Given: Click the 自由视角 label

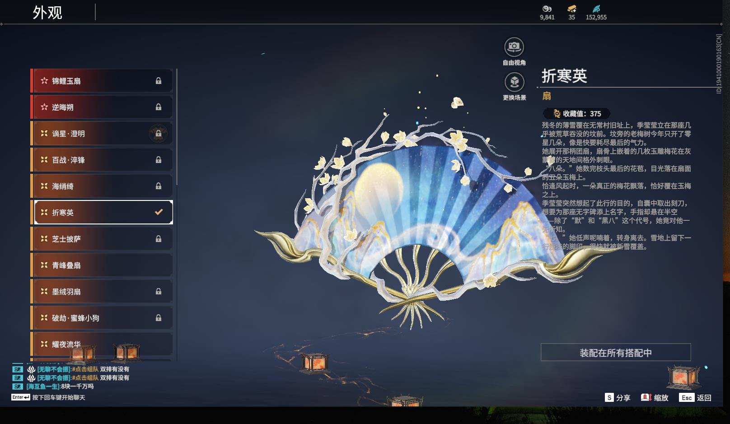Looking at the screenshot, I should (514, 63).
